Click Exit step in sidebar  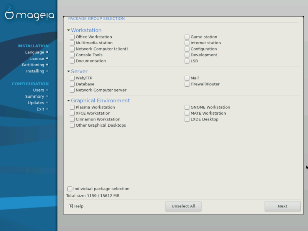(x=40, y=109)
